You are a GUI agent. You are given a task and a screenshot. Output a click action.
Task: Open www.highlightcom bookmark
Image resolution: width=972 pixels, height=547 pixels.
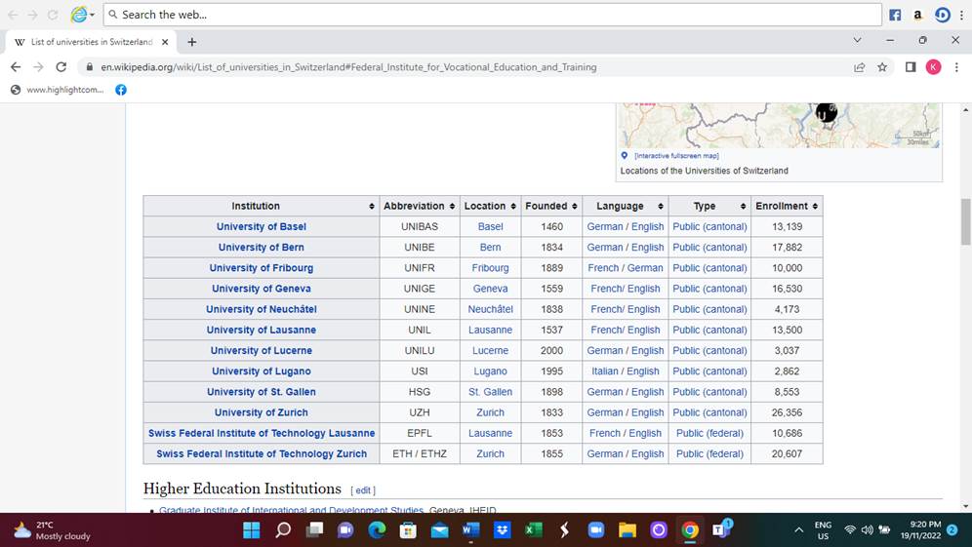click(58, 90)
